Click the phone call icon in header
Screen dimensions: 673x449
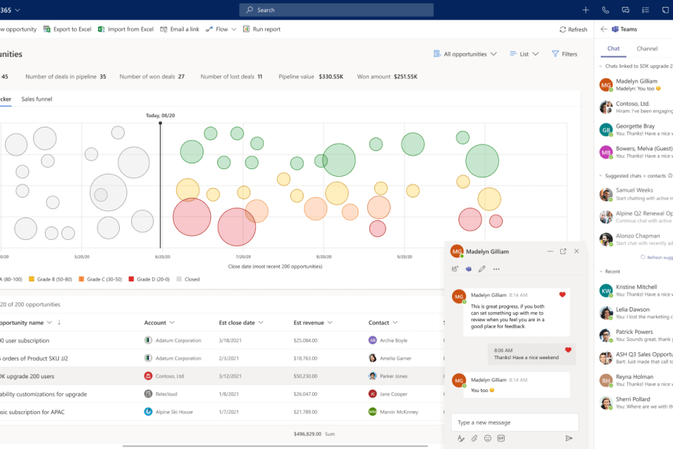[606, 10]
